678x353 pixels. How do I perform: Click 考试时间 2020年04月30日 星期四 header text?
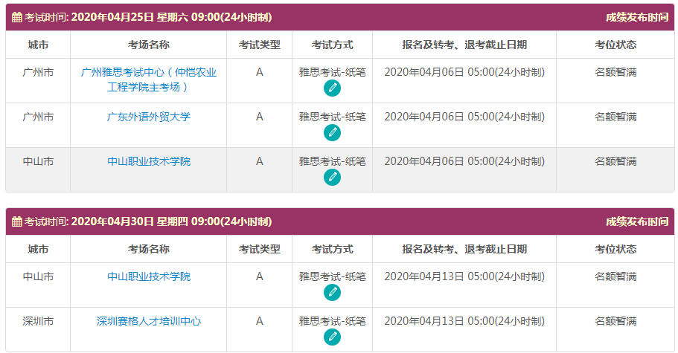pyautogui.click(x=148, y=221)
